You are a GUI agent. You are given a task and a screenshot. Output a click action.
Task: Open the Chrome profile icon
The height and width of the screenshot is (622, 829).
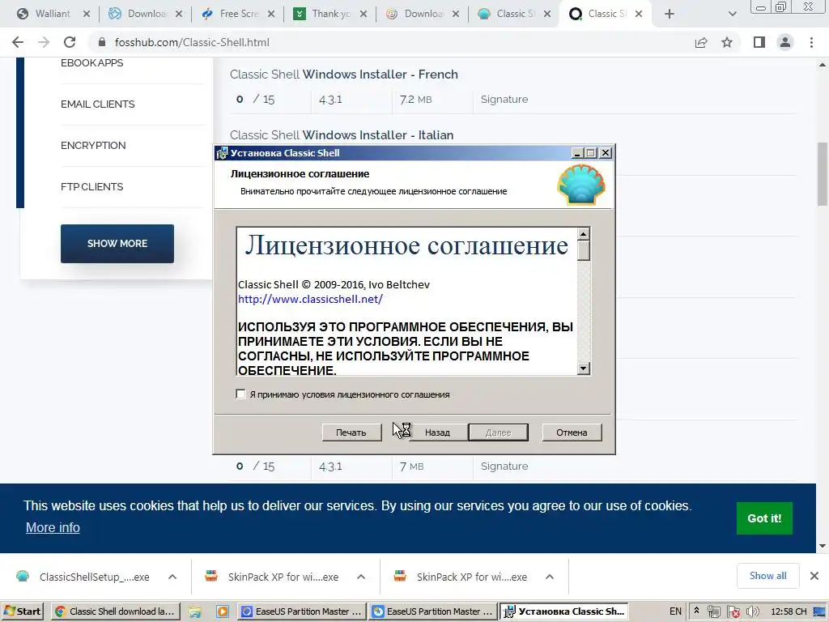pos(785,42)
